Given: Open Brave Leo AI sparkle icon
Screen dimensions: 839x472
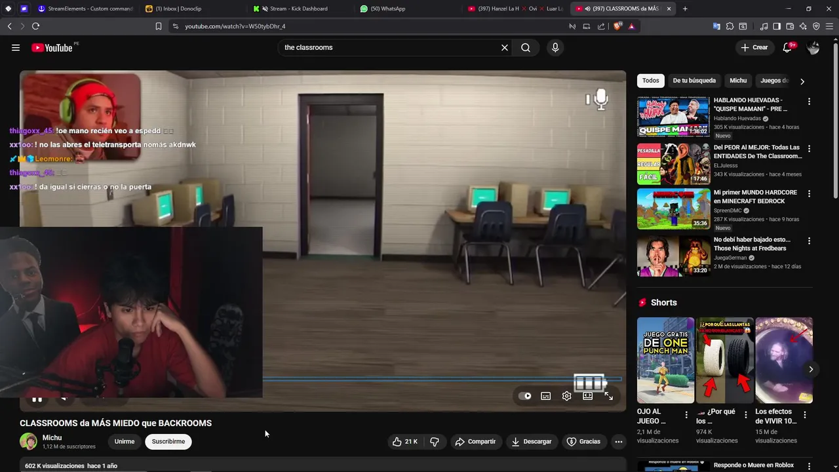Looking at the screenshot, I should point(803,26).
